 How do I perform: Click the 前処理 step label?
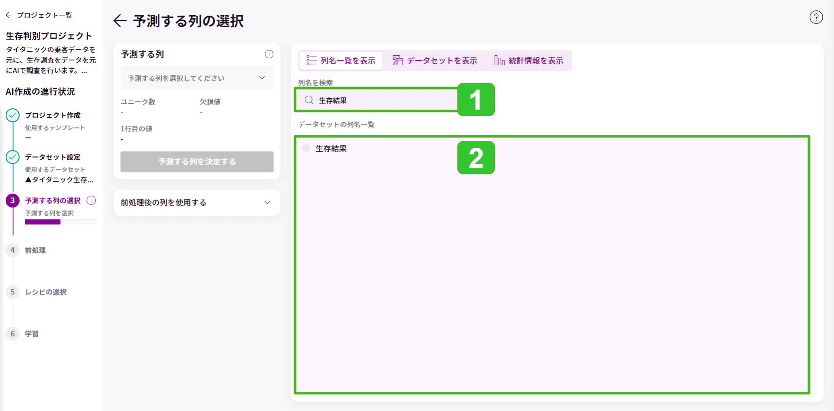(35, 250)
